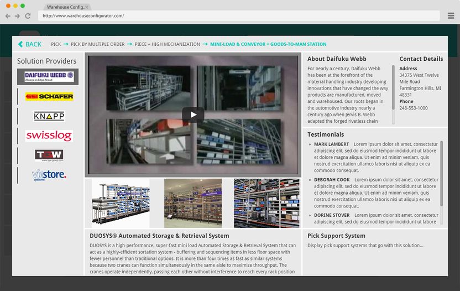The image size is (460, 291).
Task: Choose the Knapp provider logo
Action: (49, 116)
